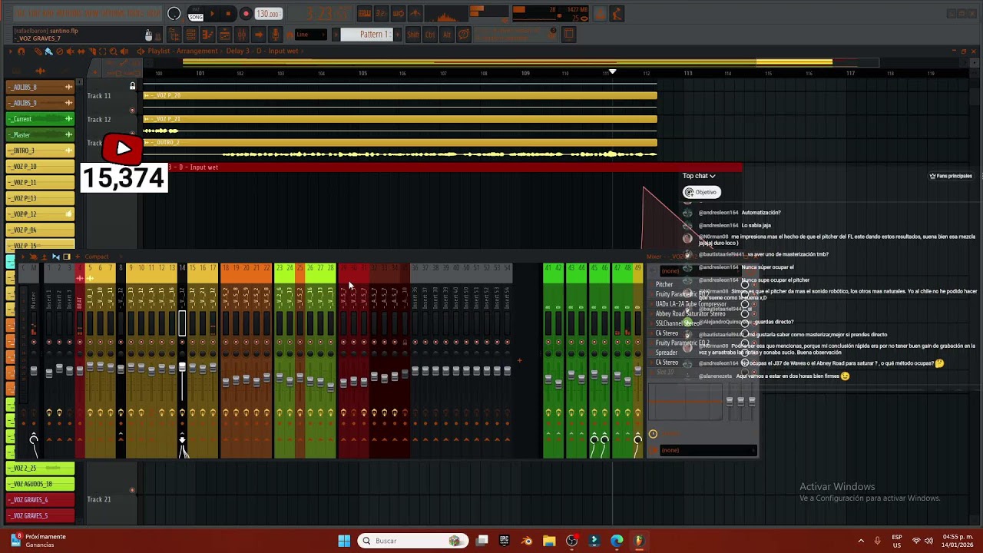Click the Master track volume fader
Screen dimensions: 983x553
click(34, 370)
